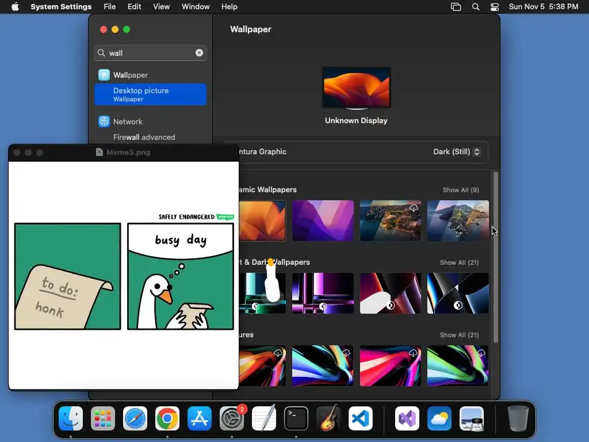Clear the sidebar search field text
The height and width of the screenshot is (442, 589).
(199, 53)
